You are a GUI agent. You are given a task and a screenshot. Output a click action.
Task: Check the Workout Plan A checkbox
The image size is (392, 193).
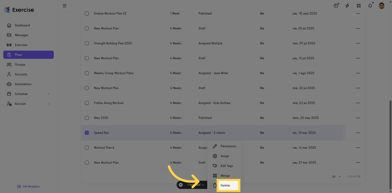point(87,148)
